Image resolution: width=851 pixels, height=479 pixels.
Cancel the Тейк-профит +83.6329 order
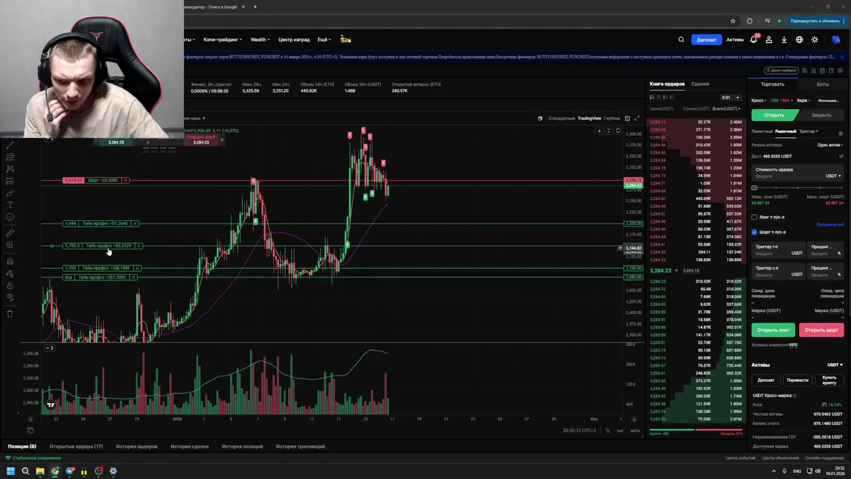click(138, 246)
